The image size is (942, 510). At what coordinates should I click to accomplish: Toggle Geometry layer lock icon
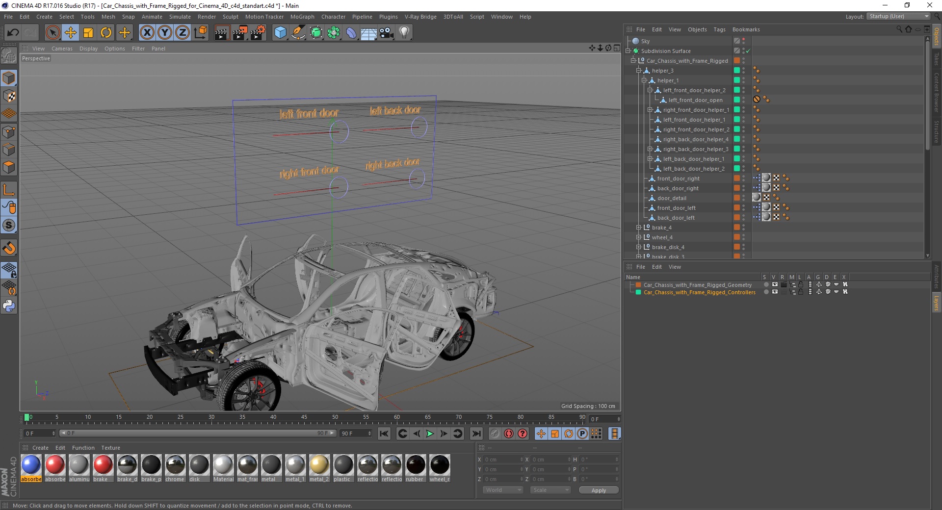coord(801,284)
